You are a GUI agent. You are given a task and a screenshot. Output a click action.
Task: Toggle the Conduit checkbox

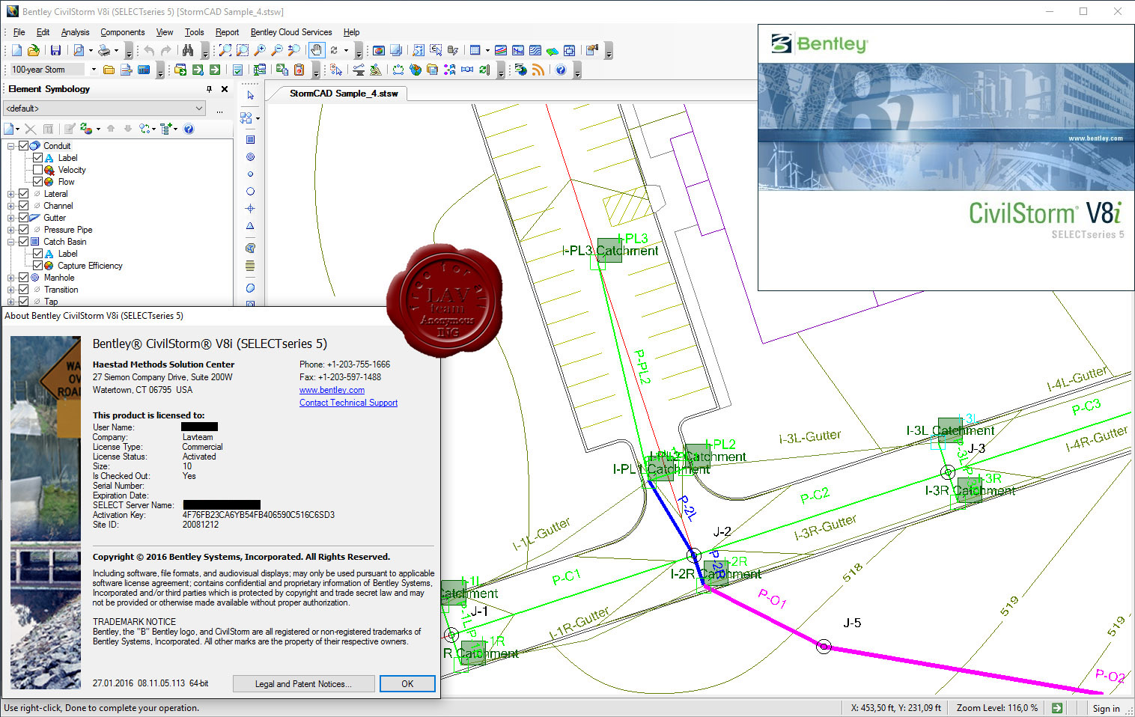coord(23,146)
